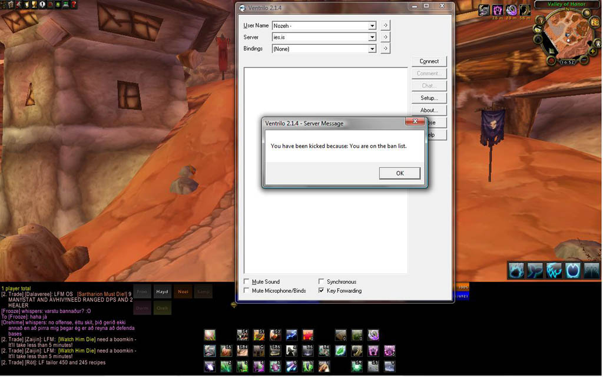Click the buff icon with 23 m remaining
The width and height of the screenshot is (603, 377).
(511, 10)
